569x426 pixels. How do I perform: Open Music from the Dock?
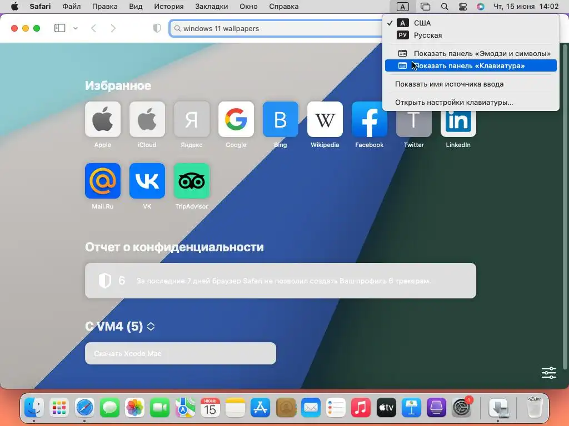click(361, 408)
